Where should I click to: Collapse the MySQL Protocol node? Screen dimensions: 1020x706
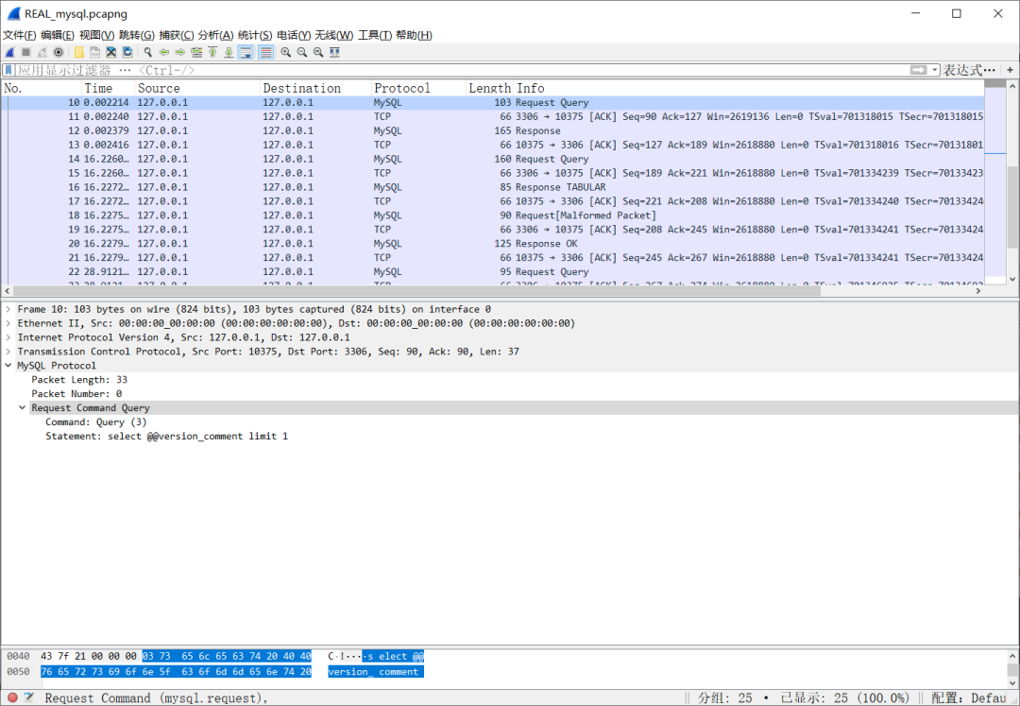8,366
